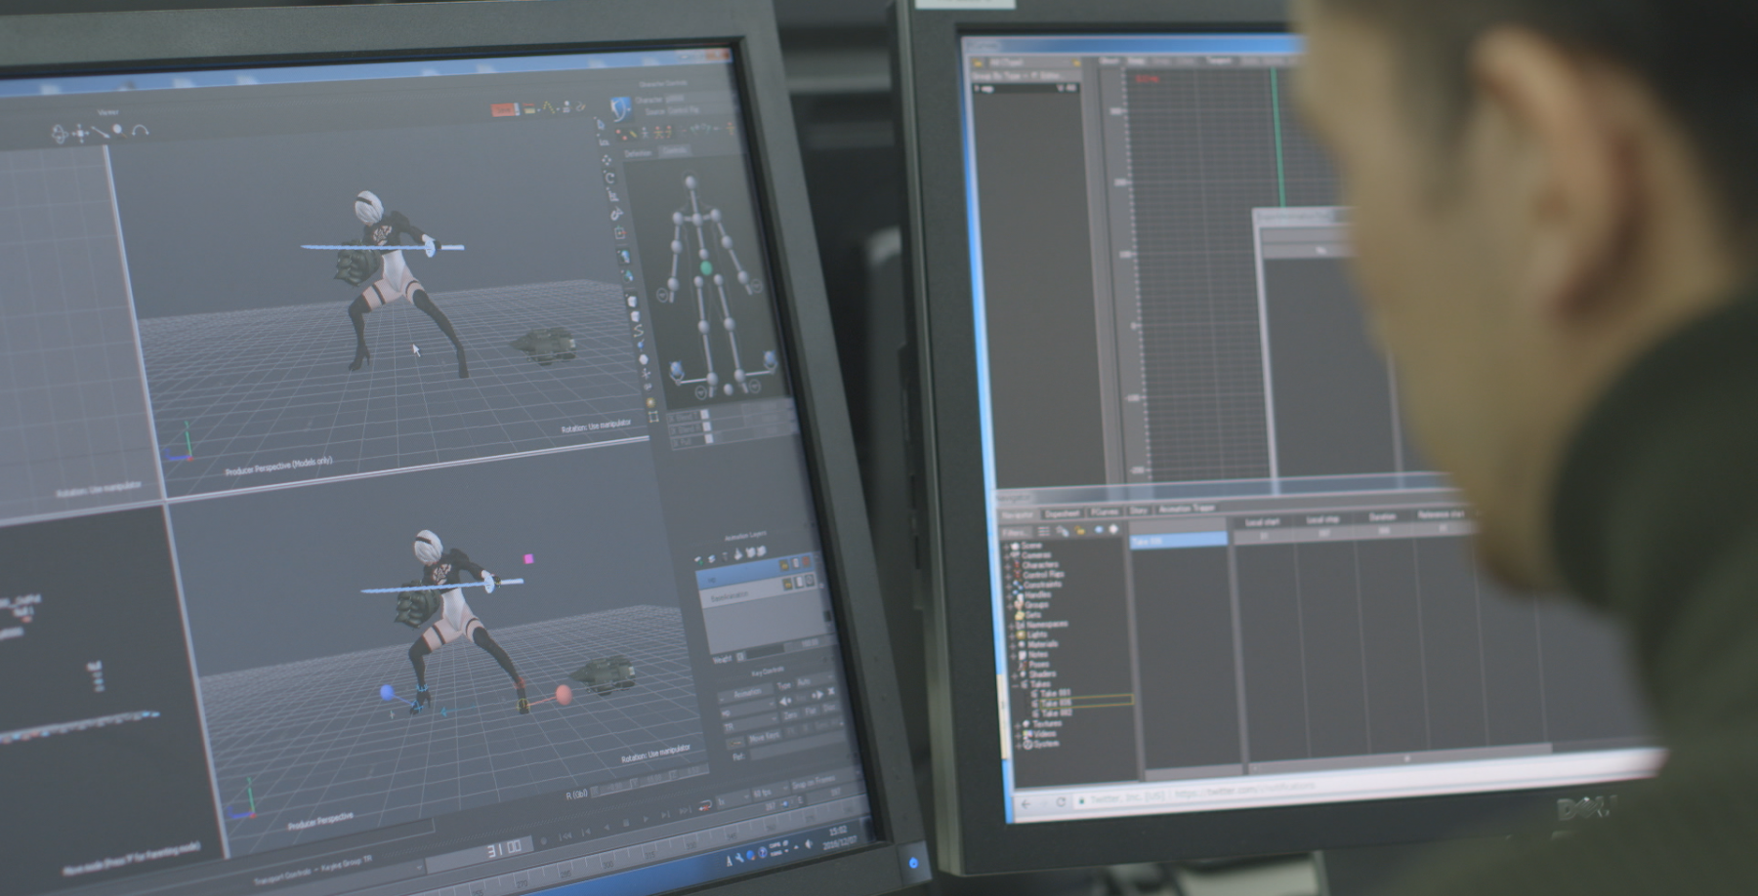Click the play backward transport button
The height and width of the screenshot is (896, 1758).
tap(607, 828)
